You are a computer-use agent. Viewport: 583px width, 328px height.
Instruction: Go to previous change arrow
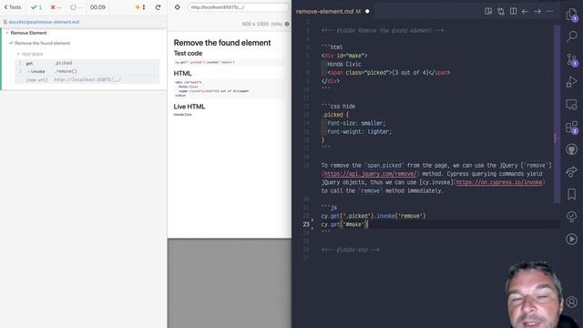pos(525,12)
